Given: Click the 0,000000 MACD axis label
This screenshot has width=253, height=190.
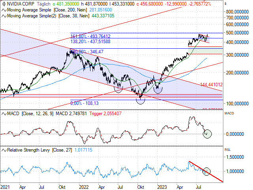Looking at the screenshot, I should pyautogui.click(x=235, y=134).
